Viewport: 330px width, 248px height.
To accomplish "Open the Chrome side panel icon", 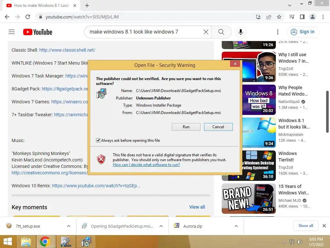I will (x=302, y=17).
